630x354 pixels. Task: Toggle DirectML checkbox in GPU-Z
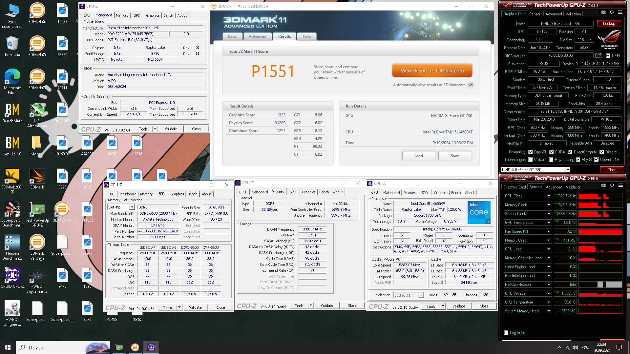pyautogui.click(x=601, y=152)
